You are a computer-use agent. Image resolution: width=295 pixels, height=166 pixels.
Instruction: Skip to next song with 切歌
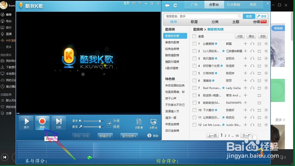pyautogui.click(x=58, y=123)
